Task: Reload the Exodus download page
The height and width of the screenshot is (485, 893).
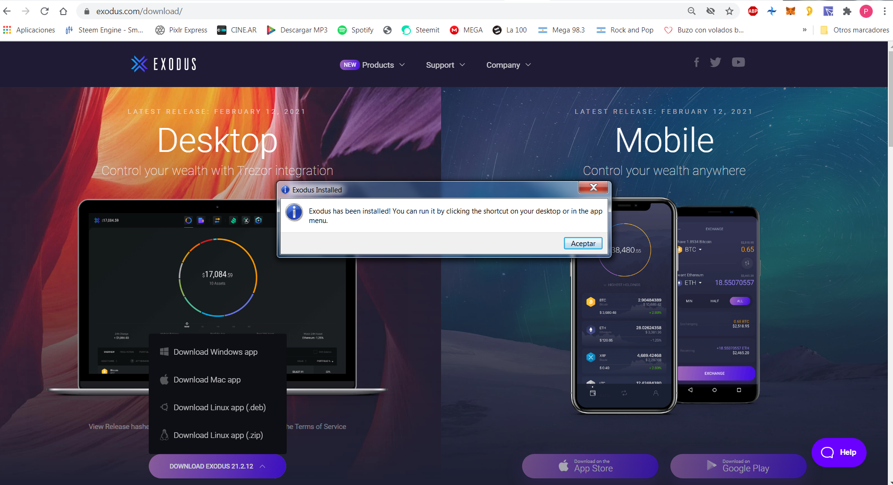Action: [x=45, y=11]
